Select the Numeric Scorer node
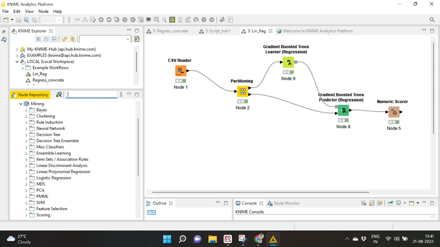 pyautogui.click(x=394, y=112)
